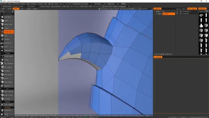Use the Clear points command
The width and height of the screenshot is (209, 118).
pos(7,105)
